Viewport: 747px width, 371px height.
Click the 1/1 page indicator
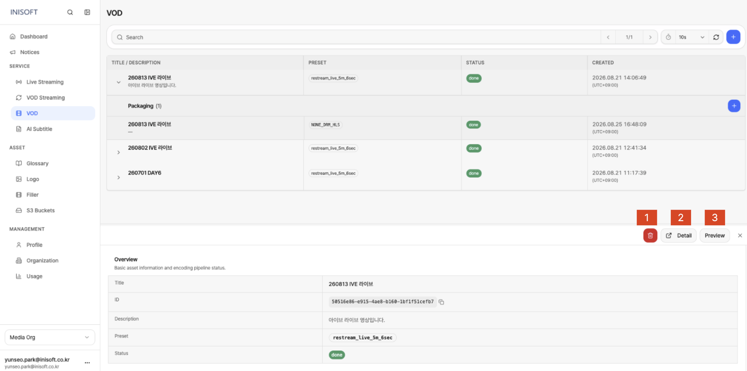[x=629, y=37]
